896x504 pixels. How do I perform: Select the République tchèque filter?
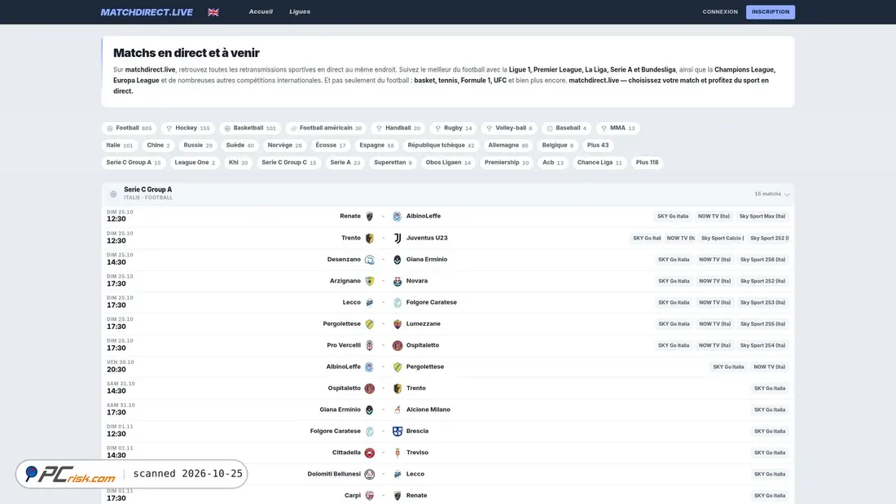[441, 145]
